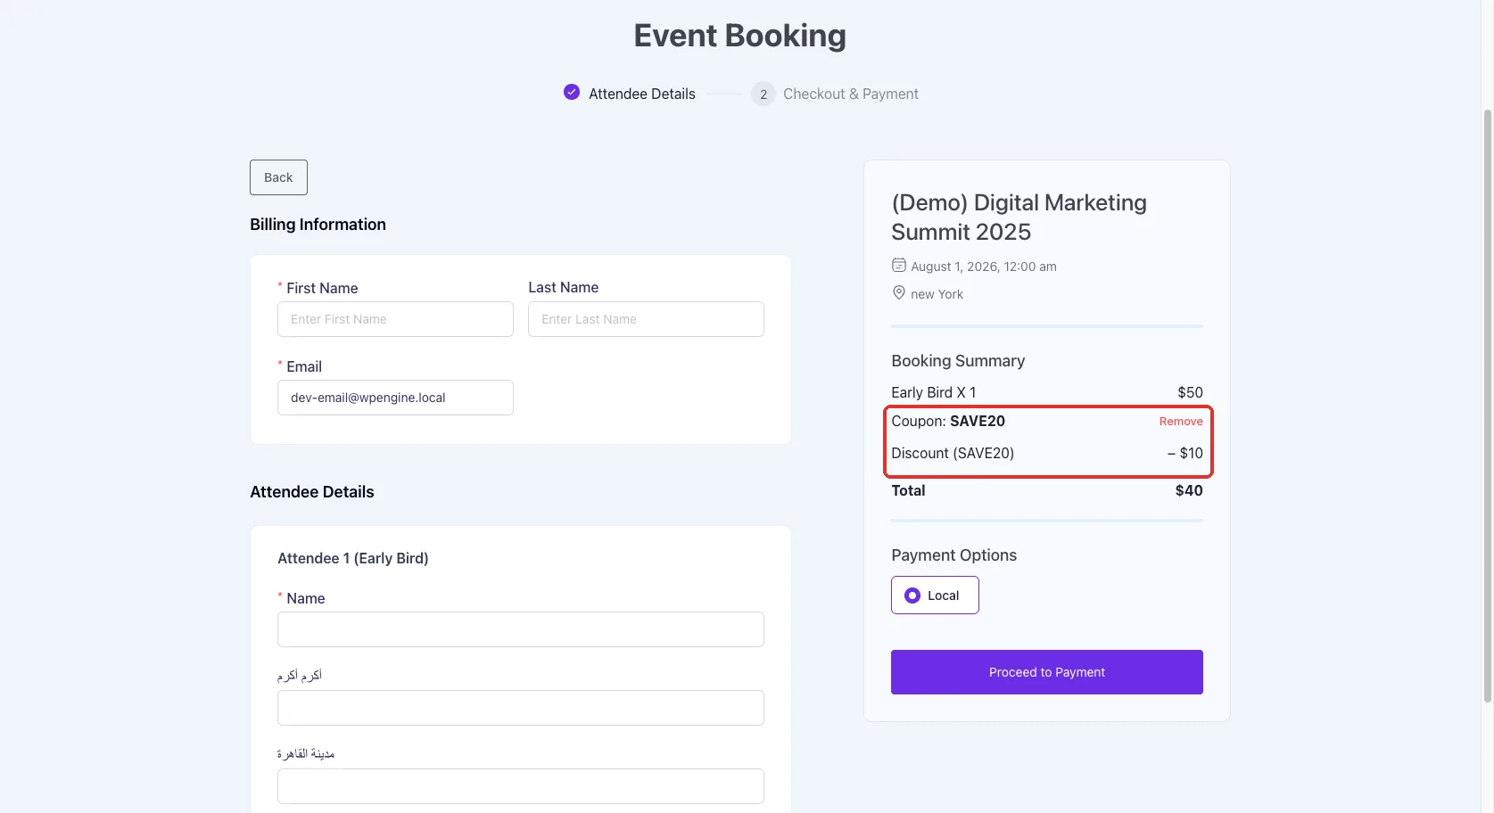The image size is (1494, 813).
Task: Click the – $10 discount amount
Action: (1185, 453)
